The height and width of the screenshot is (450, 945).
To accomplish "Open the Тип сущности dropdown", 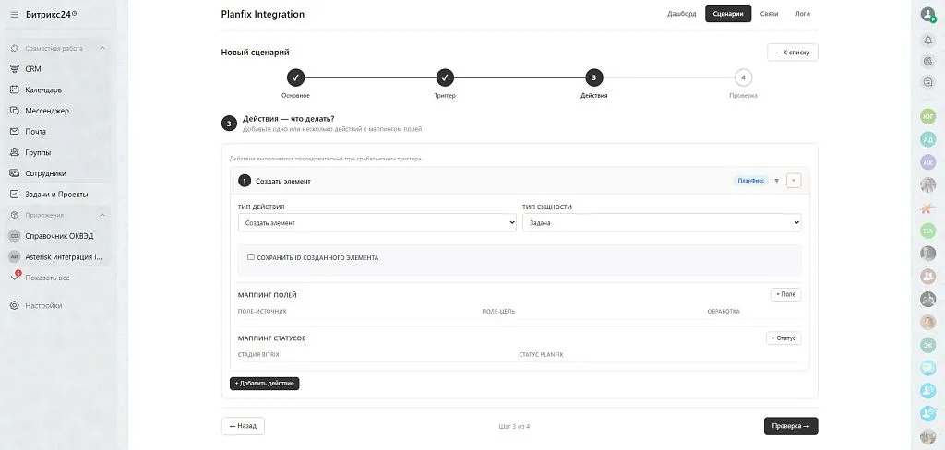I will pyautogui.click(x=662, y=222).
